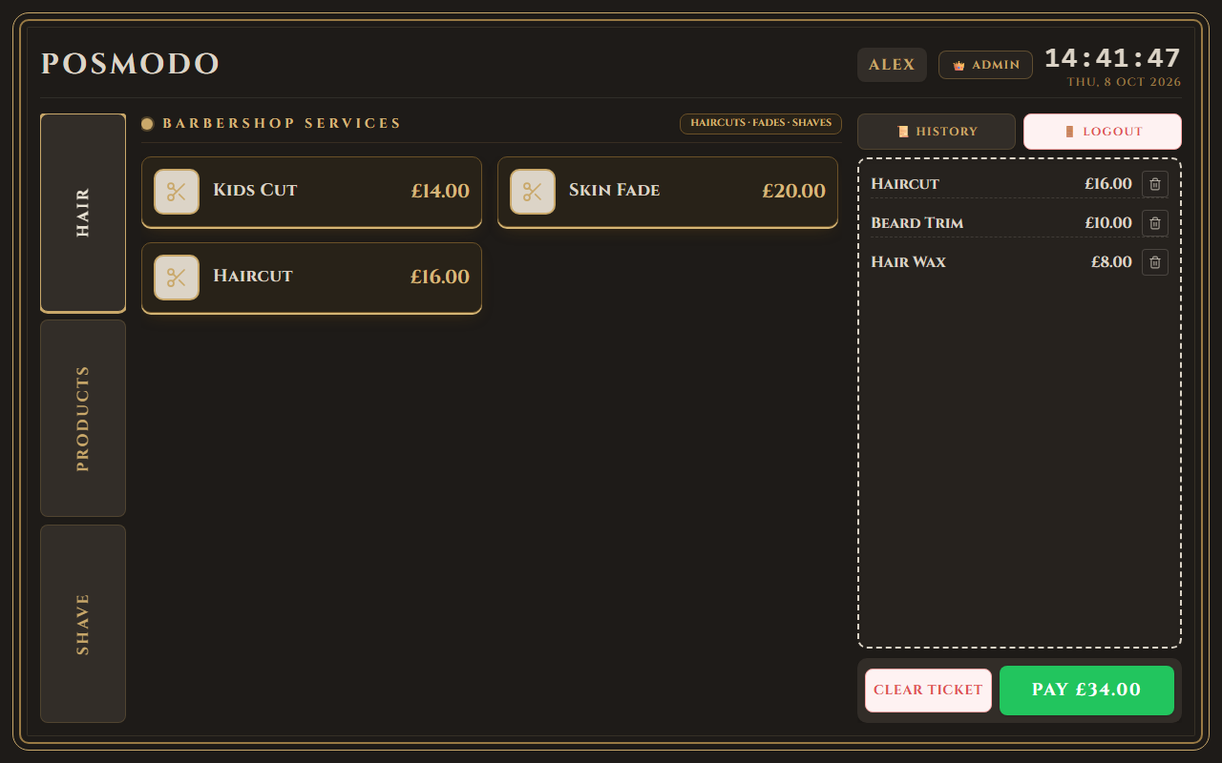
Task: Click the Alex user badge
Action: 892,65
